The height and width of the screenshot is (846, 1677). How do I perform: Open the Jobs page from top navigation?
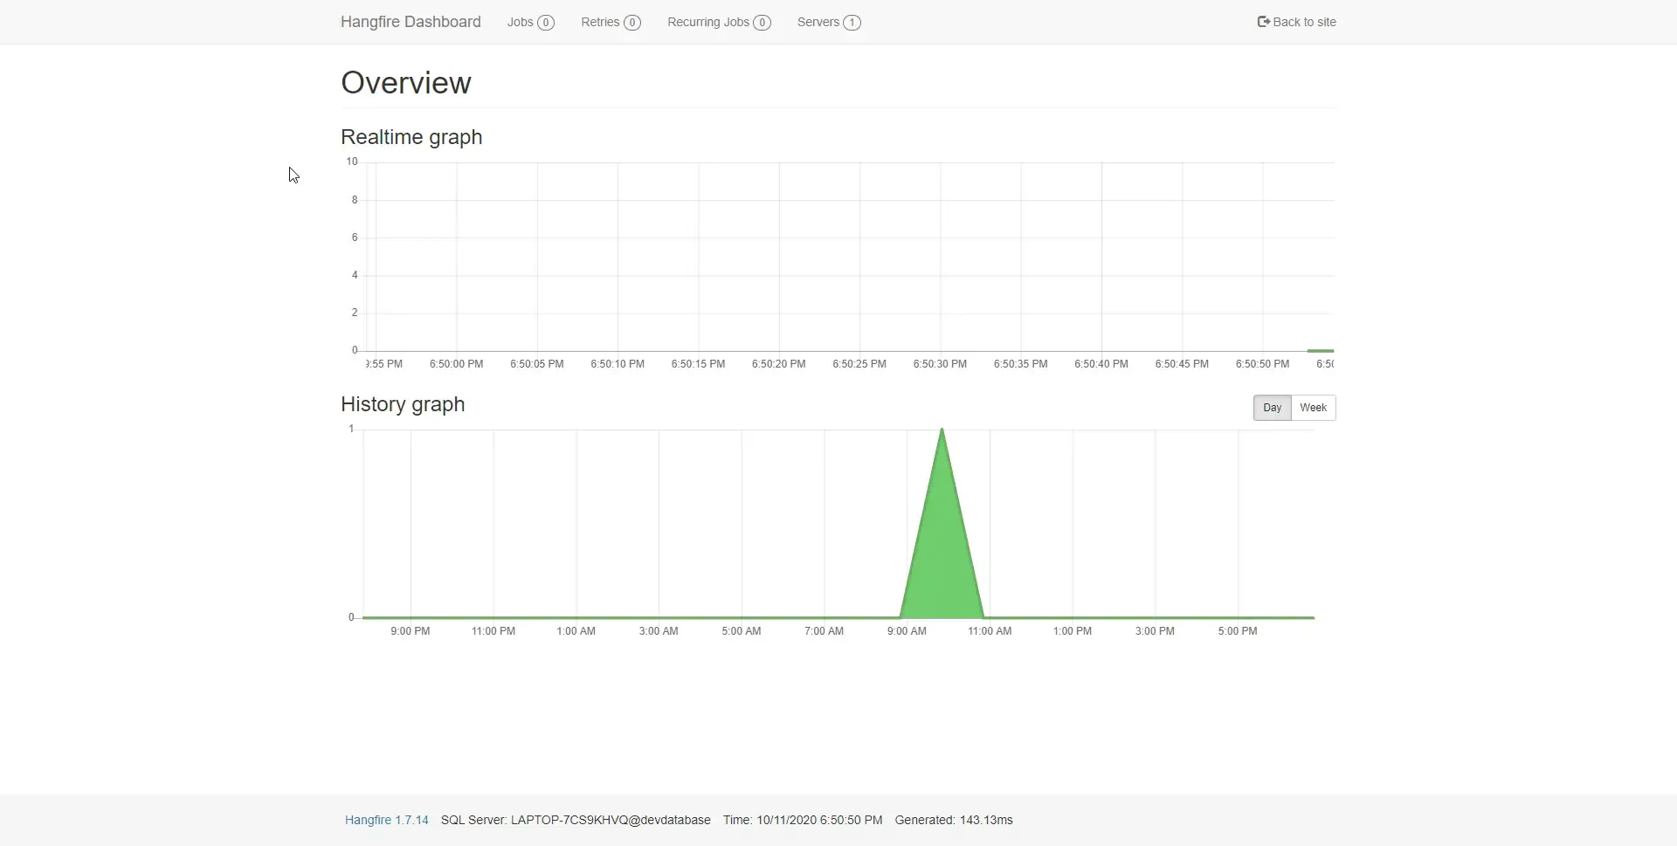(521, 22)
